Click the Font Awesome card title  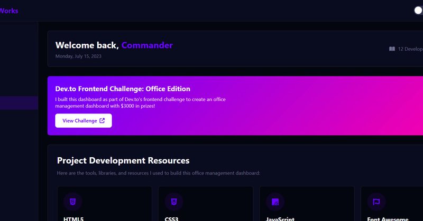pos(388,219)
